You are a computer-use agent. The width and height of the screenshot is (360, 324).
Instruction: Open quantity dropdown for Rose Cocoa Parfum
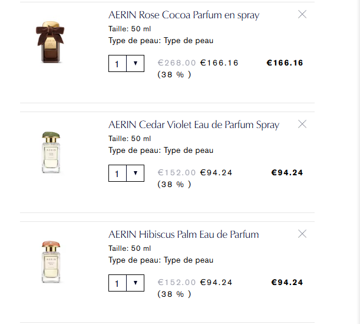point(136,63)
